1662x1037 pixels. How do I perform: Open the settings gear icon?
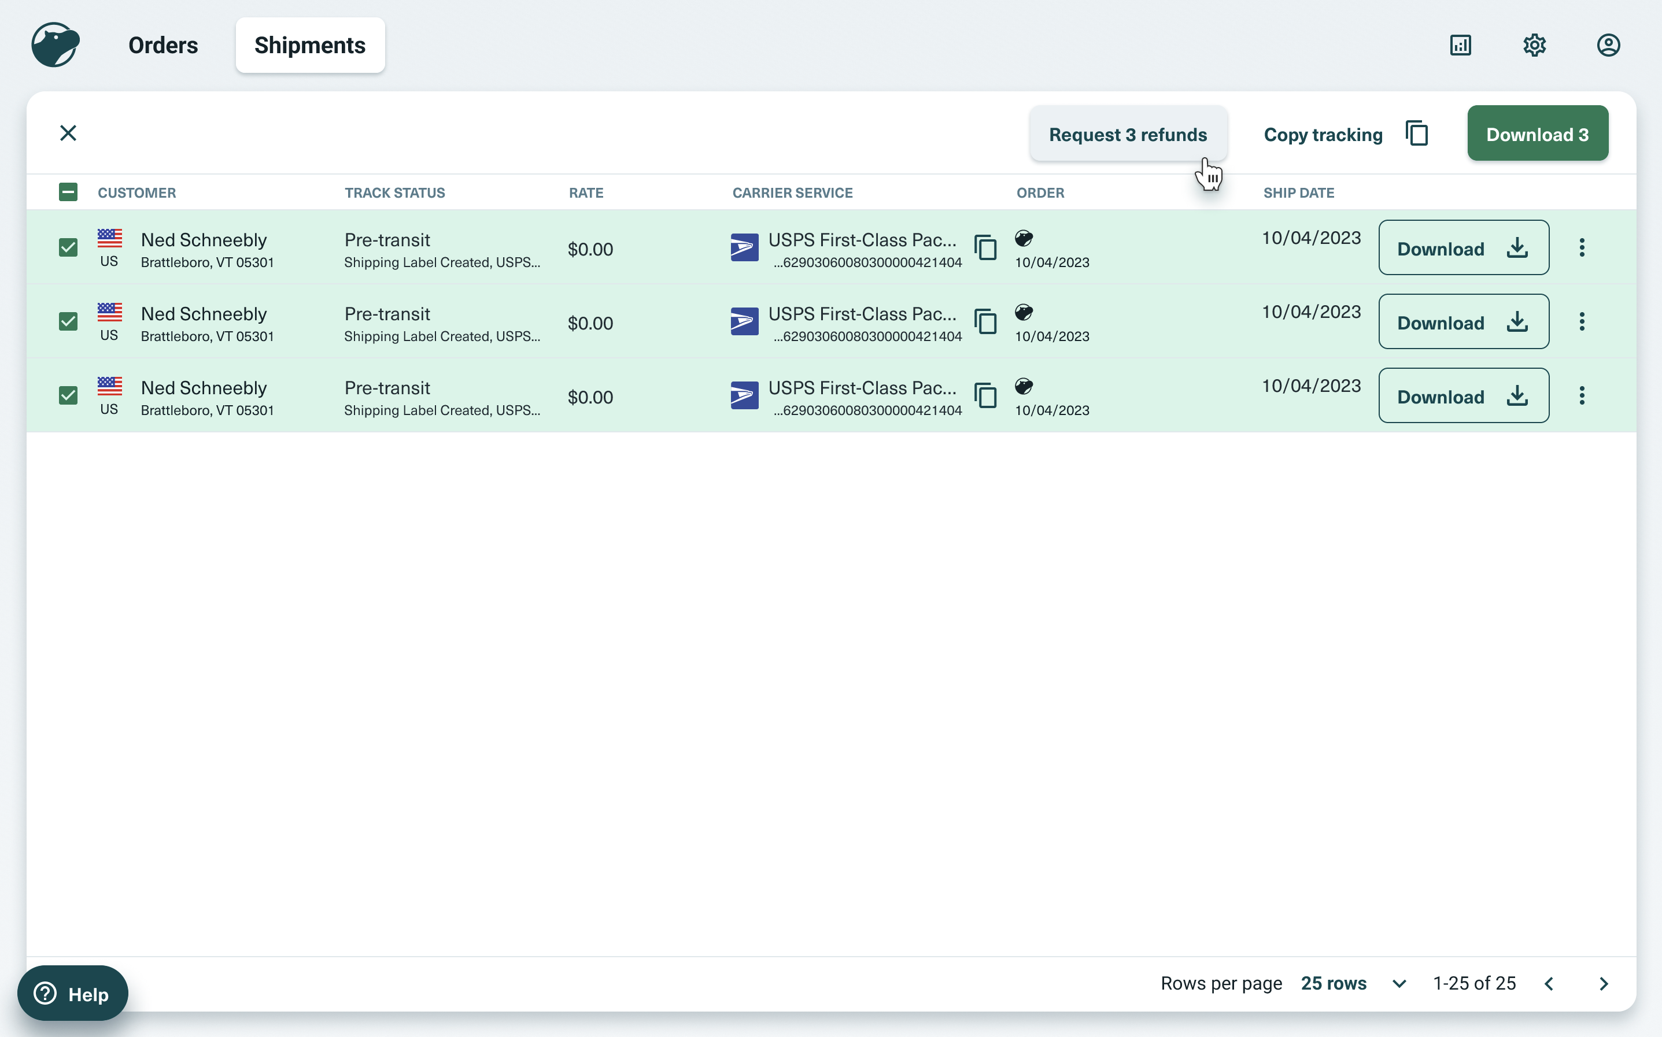[x=1534, y=45]
